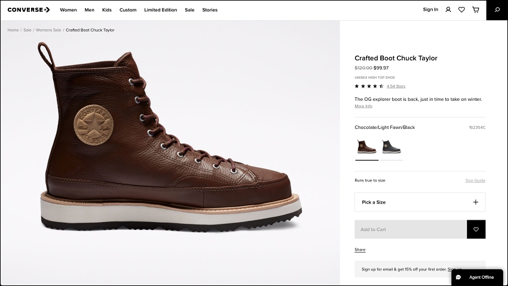Click the star rating icons
The width and height of the screenshot is (508, 286).
[x=369, y=86]
